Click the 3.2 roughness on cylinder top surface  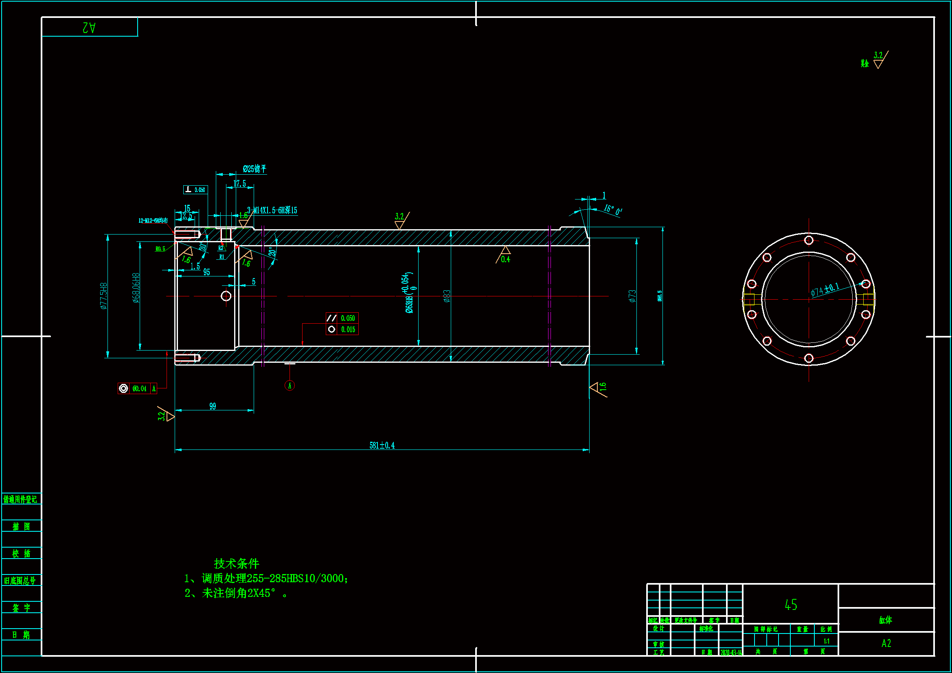coord(401,221)
